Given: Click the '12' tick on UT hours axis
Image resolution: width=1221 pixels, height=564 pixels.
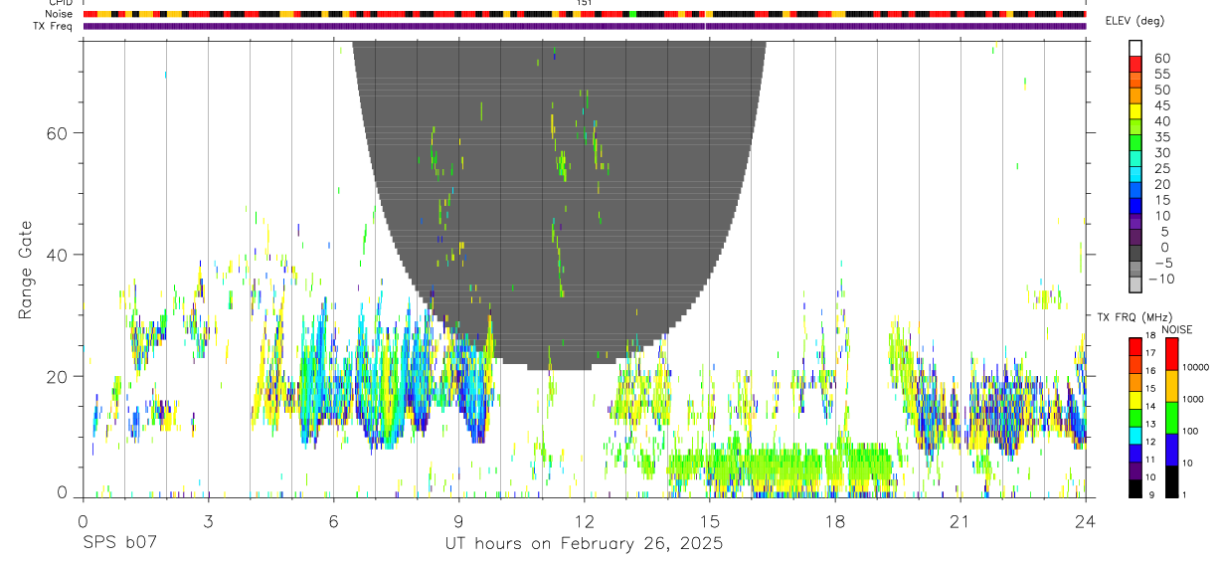Looking at the screenshot, I should pyautogui.click(x=584, y=521).
